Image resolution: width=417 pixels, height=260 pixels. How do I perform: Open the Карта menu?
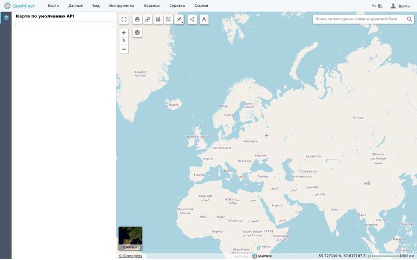(x=53, y=6)
